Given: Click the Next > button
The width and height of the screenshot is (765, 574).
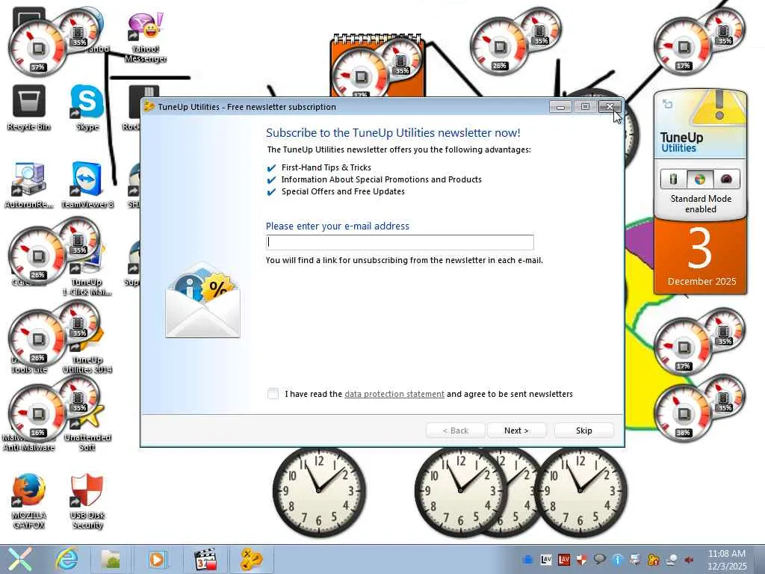Looking at the screenshot, I should point(516,430).
